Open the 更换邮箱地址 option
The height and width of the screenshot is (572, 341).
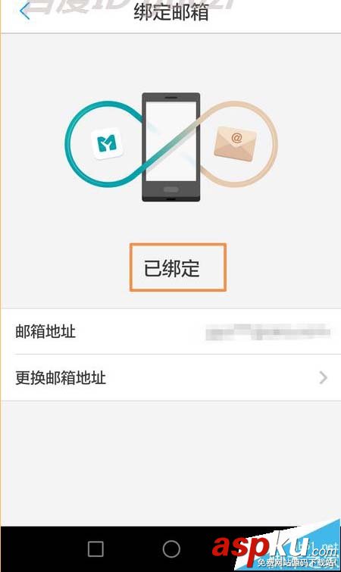[x=170, y=377]
